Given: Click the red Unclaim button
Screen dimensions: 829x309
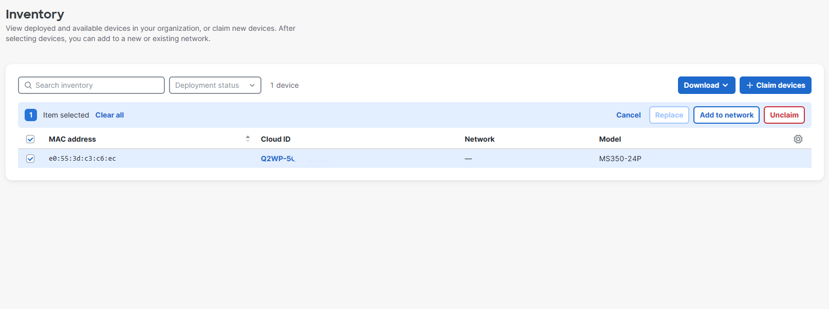Looking at the screenshot, I should point(784,115).
